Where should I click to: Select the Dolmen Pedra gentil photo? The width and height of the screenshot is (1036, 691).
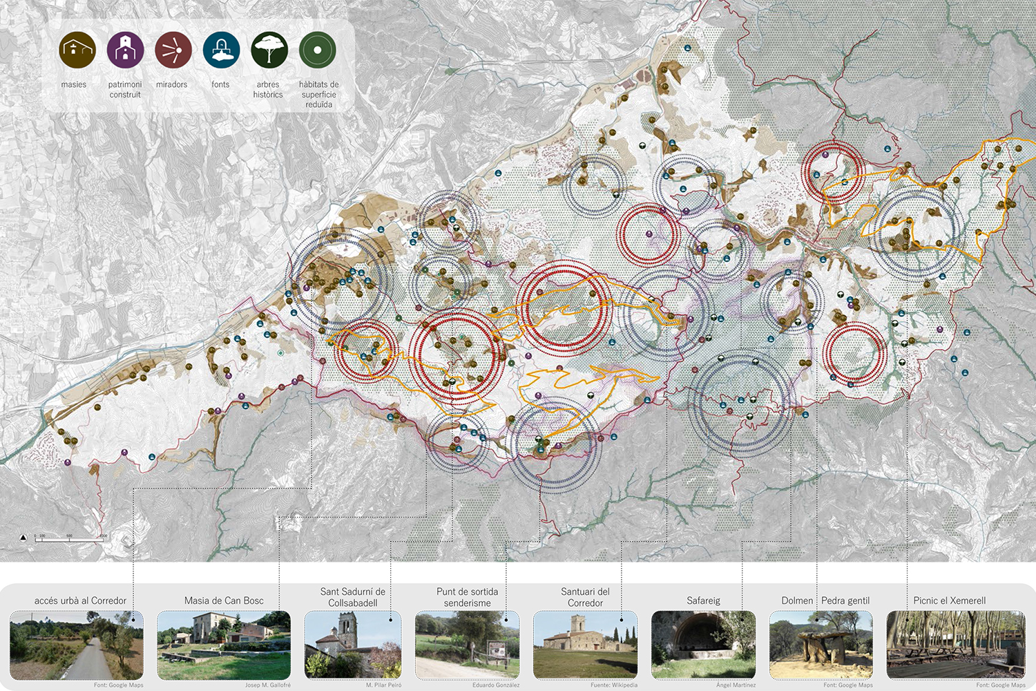[821, 645]
